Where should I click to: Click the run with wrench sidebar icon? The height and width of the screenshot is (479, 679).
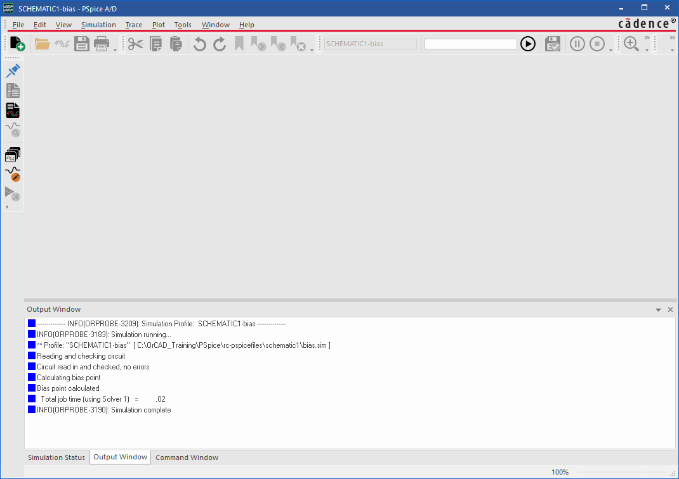point(13,194)
